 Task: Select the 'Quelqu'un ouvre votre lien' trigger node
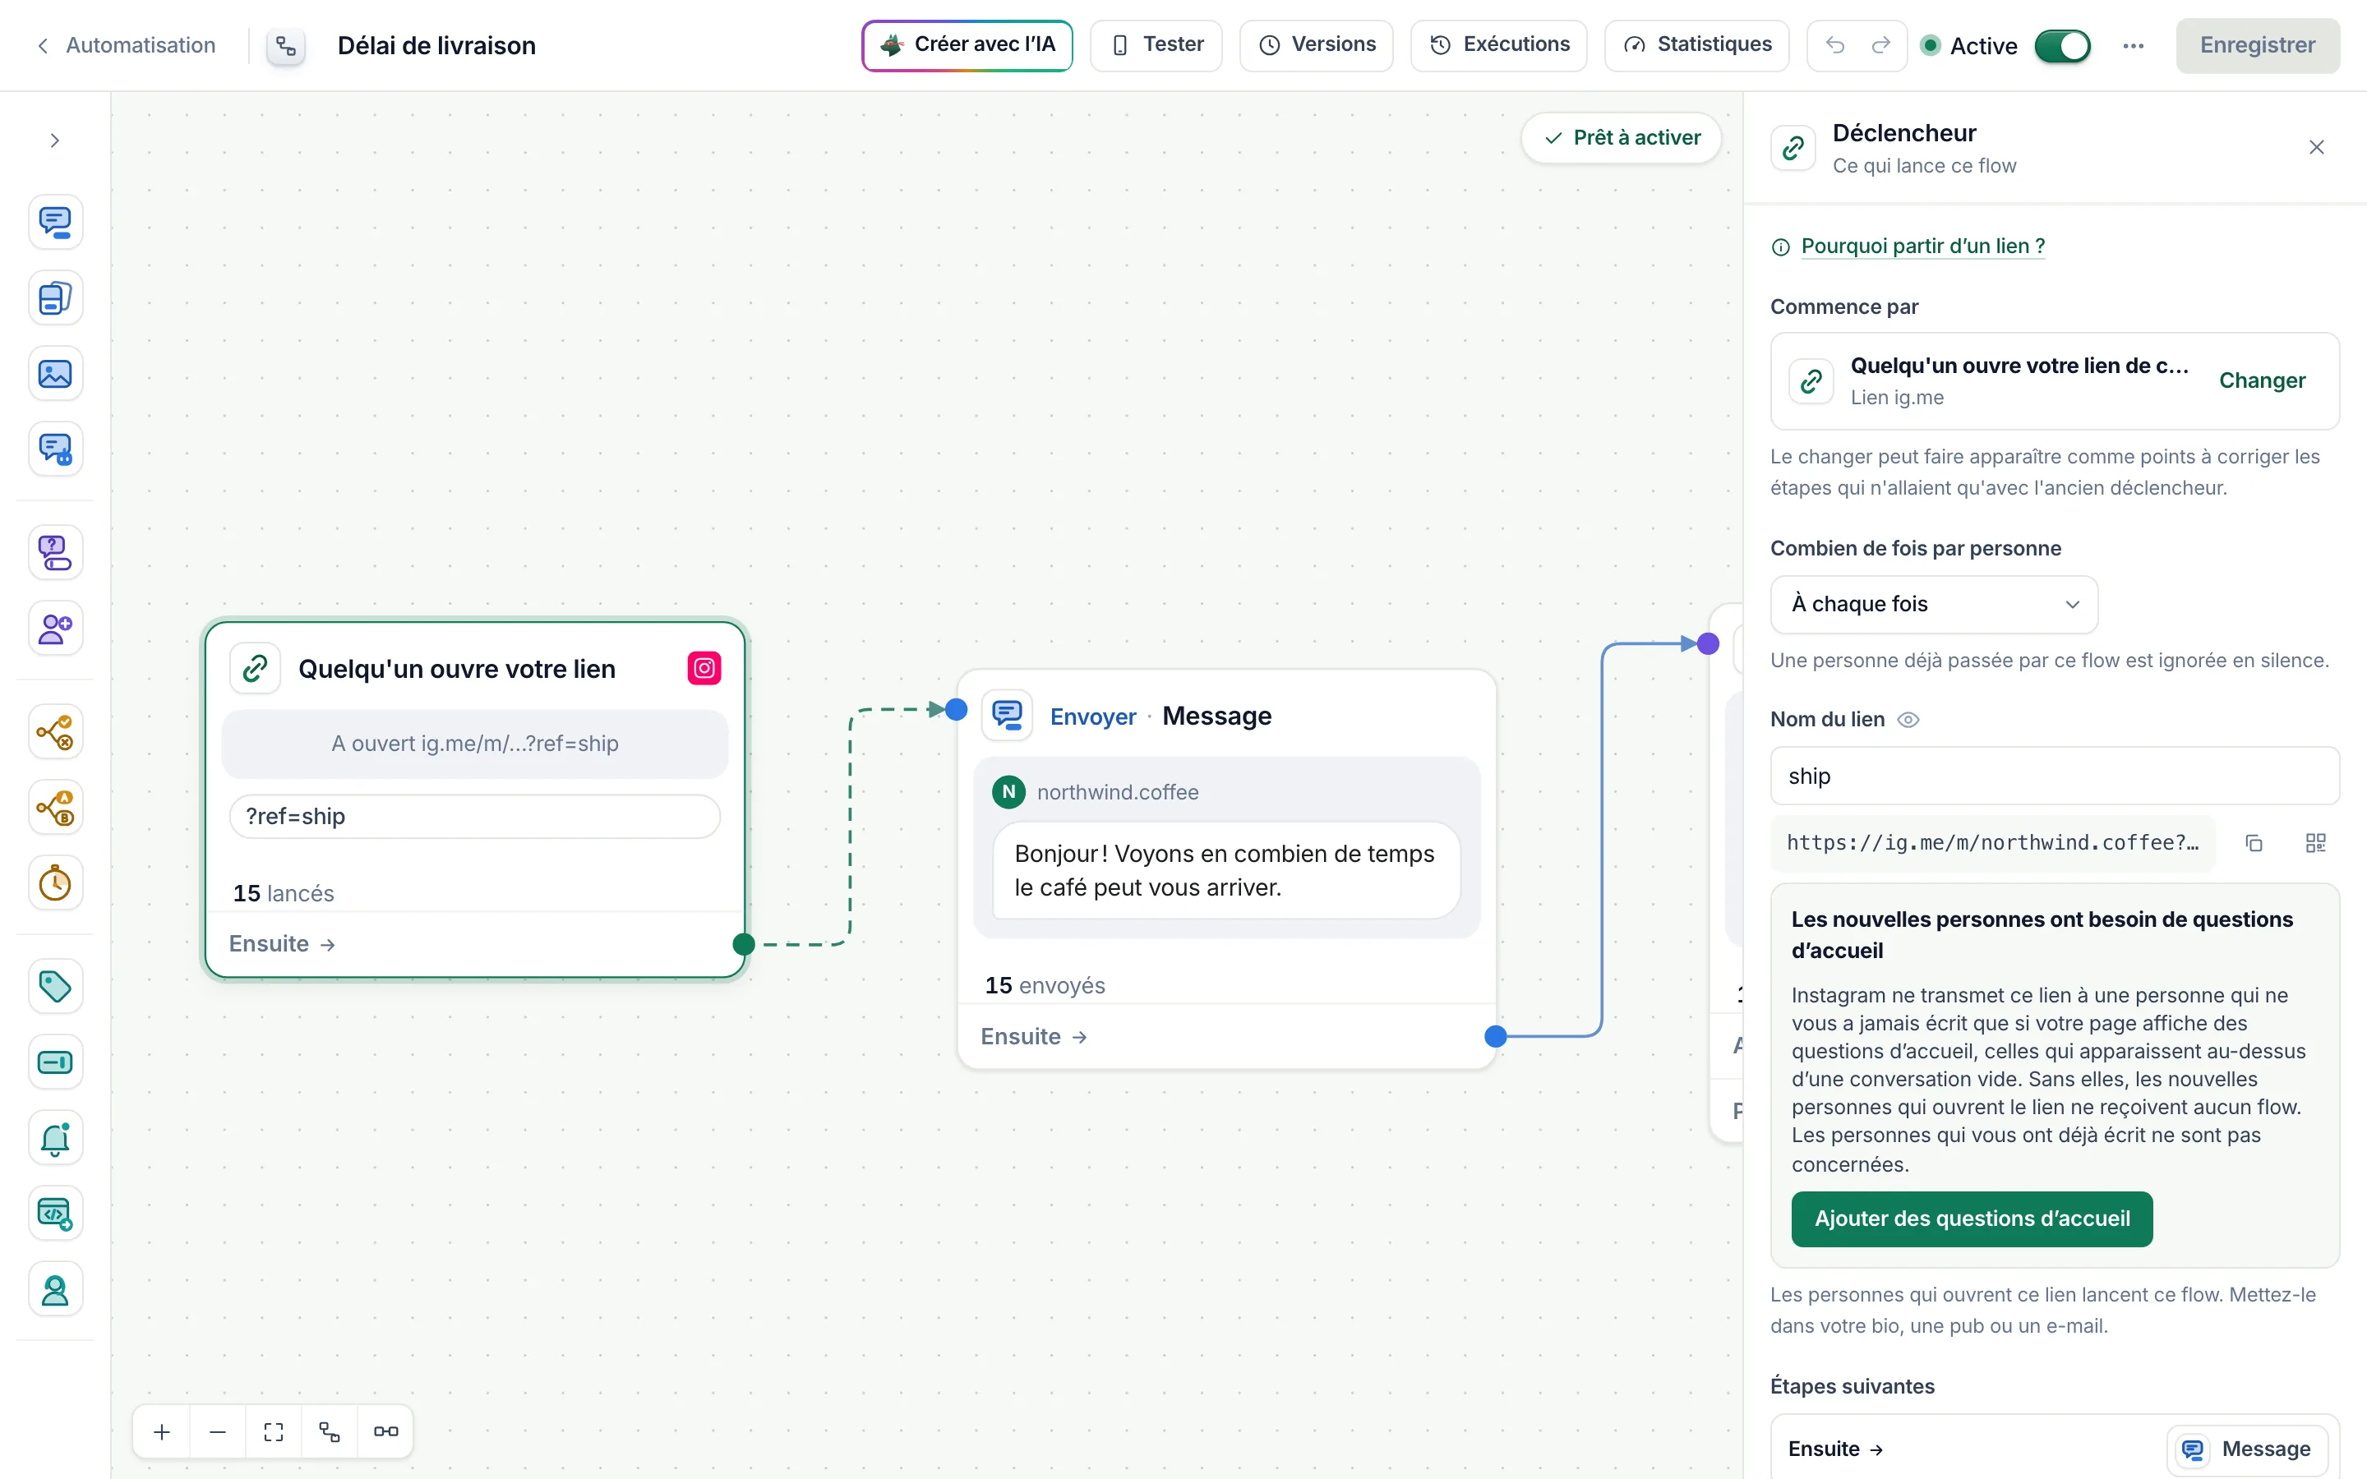[x=474, y=800]
